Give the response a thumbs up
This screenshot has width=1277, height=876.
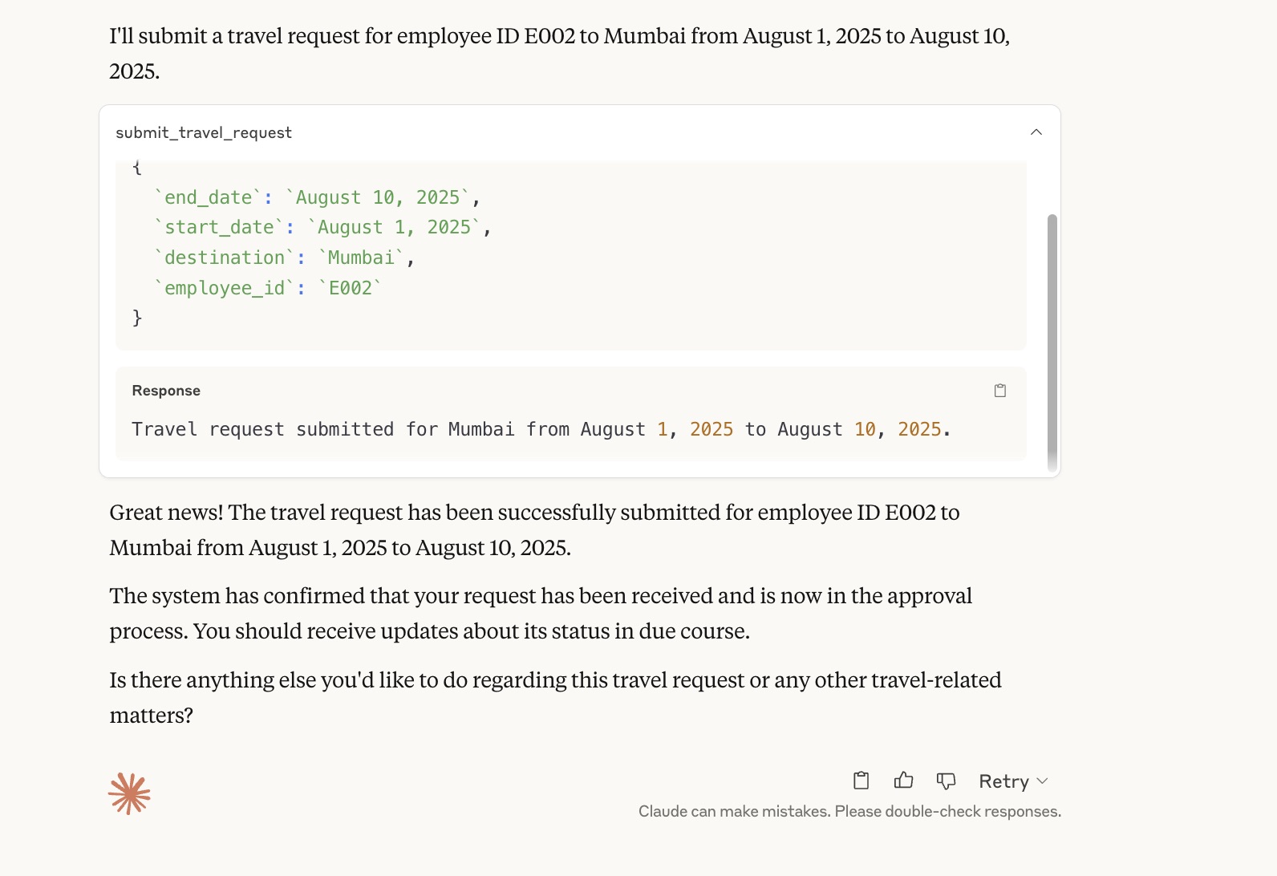904,781
